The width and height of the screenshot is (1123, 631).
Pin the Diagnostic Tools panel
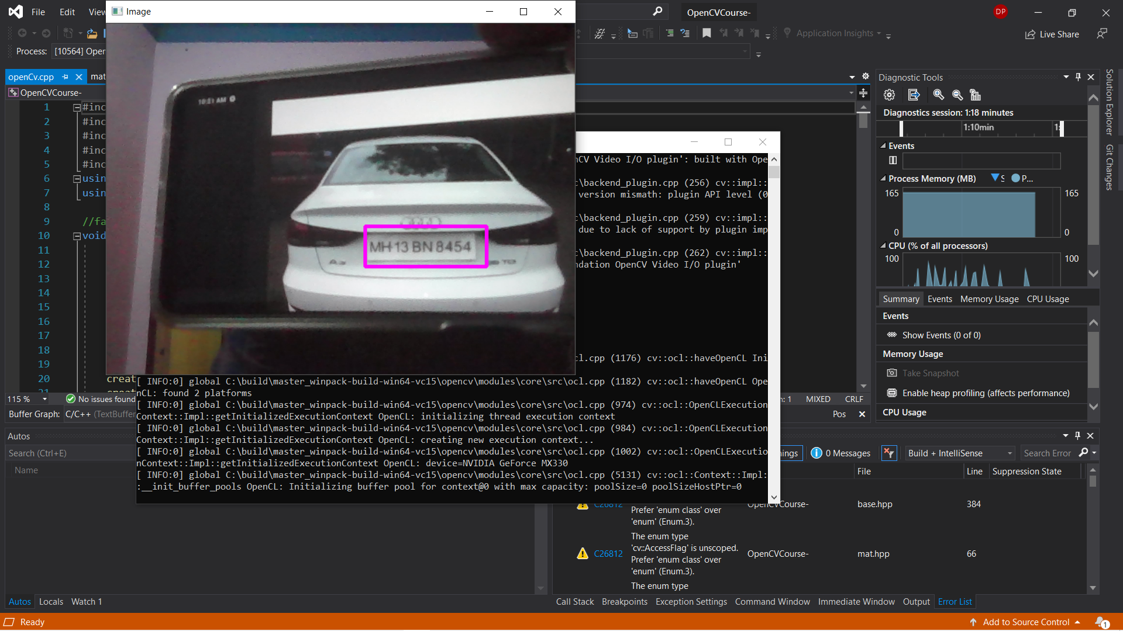pos(1078,77)
